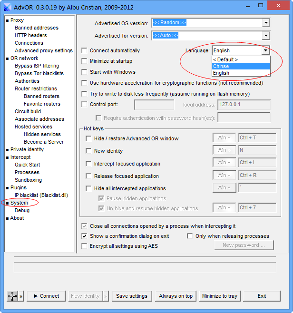
Task: Open the About page
Action: pos(17,218)
